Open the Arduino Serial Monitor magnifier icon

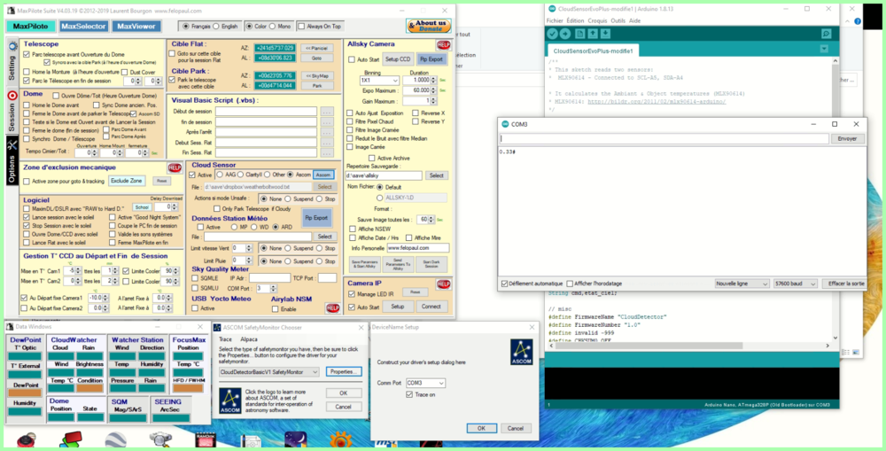pos(826,34)
